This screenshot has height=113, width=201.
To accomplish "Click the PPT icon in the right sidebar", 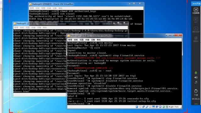I will 196,19.
